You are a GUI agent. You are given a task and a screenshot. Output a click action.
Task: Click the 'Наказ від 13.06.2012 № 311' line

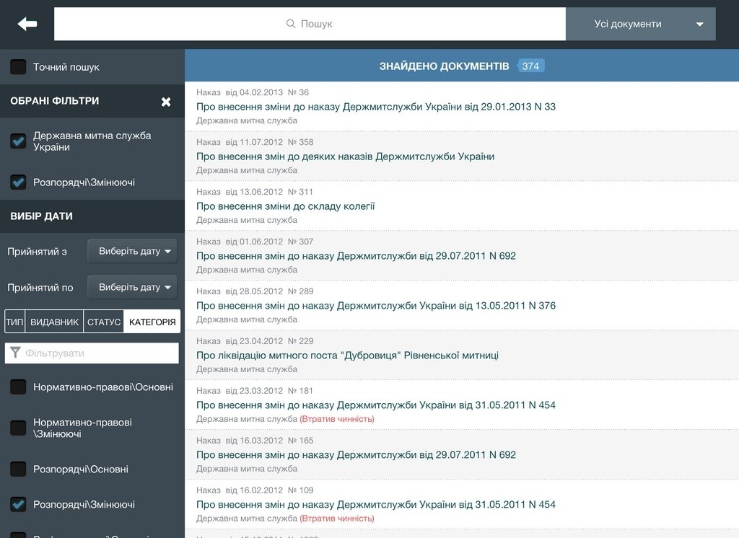pyautogui.click(x=255, y=192)
